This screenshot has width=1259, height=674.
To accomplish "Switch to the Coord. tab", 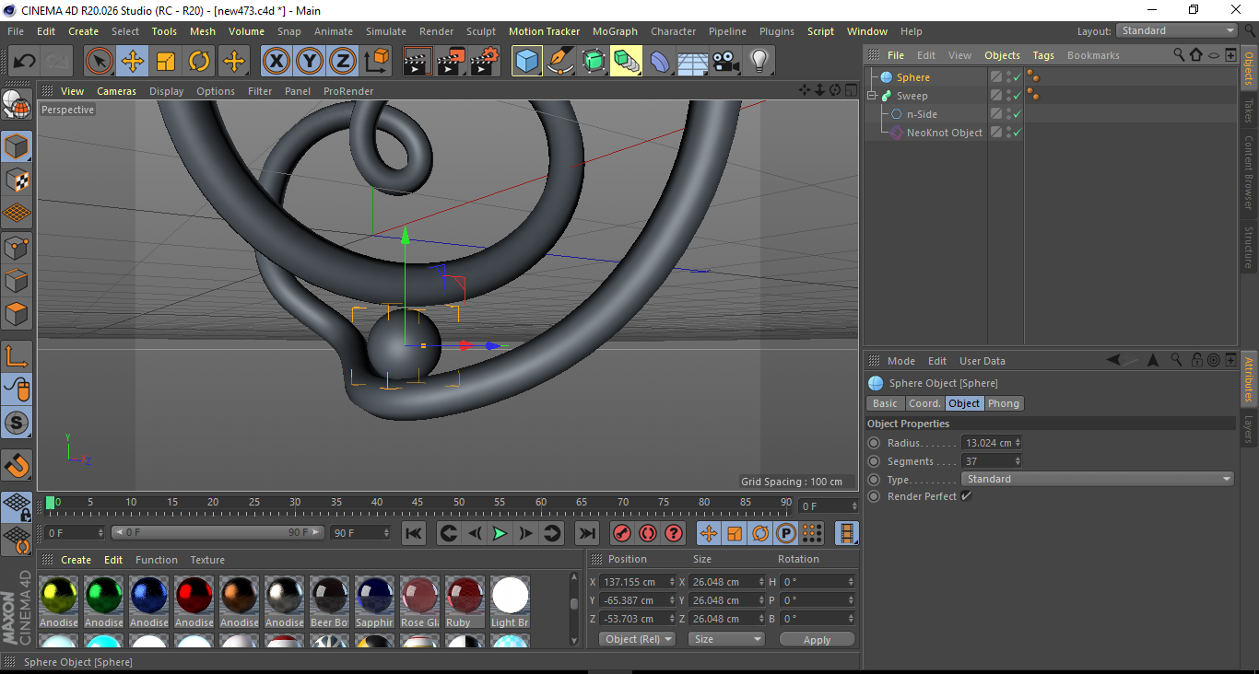I will (x=924, y=403).
